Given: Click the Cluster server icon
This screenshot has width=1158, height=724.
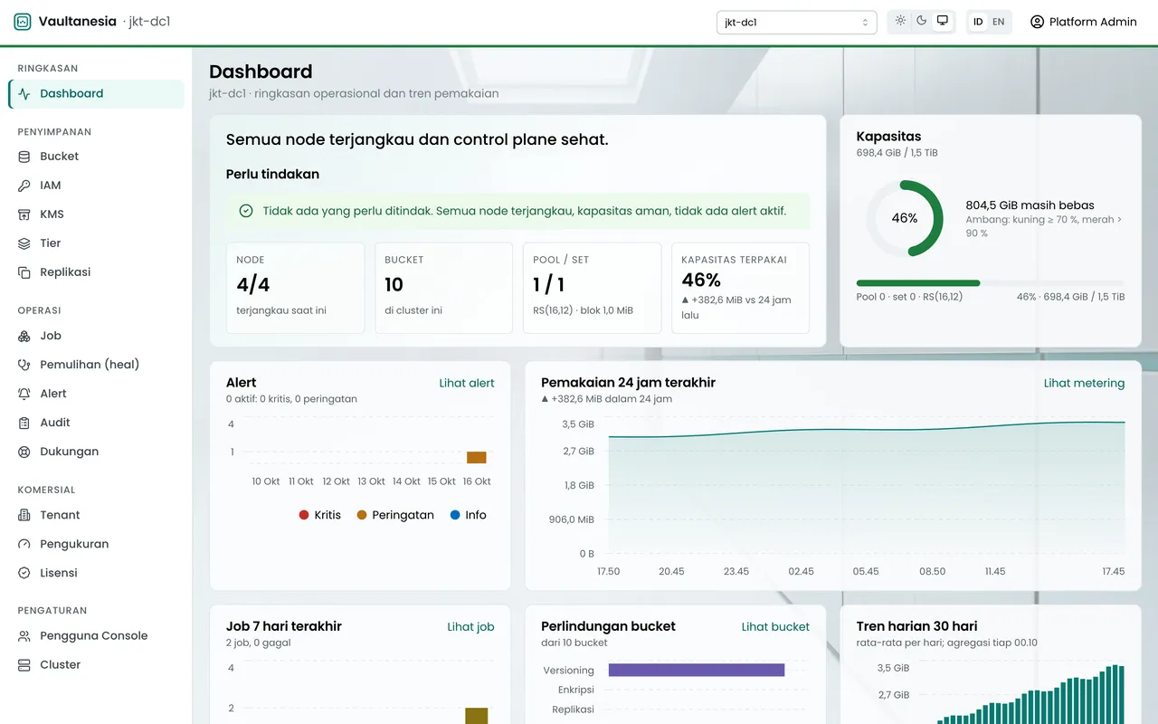Looking at the screenshot, I should [24, 665].
